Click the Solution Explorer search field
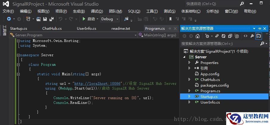 click(220, 44)
